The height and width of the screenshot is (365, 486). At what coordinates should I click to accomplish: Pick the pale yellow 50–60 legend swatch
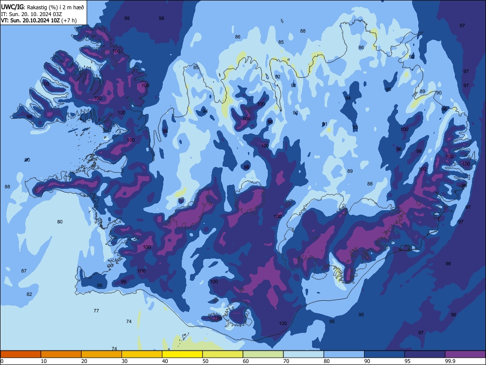pyautogui.click(x=223, y=354)
